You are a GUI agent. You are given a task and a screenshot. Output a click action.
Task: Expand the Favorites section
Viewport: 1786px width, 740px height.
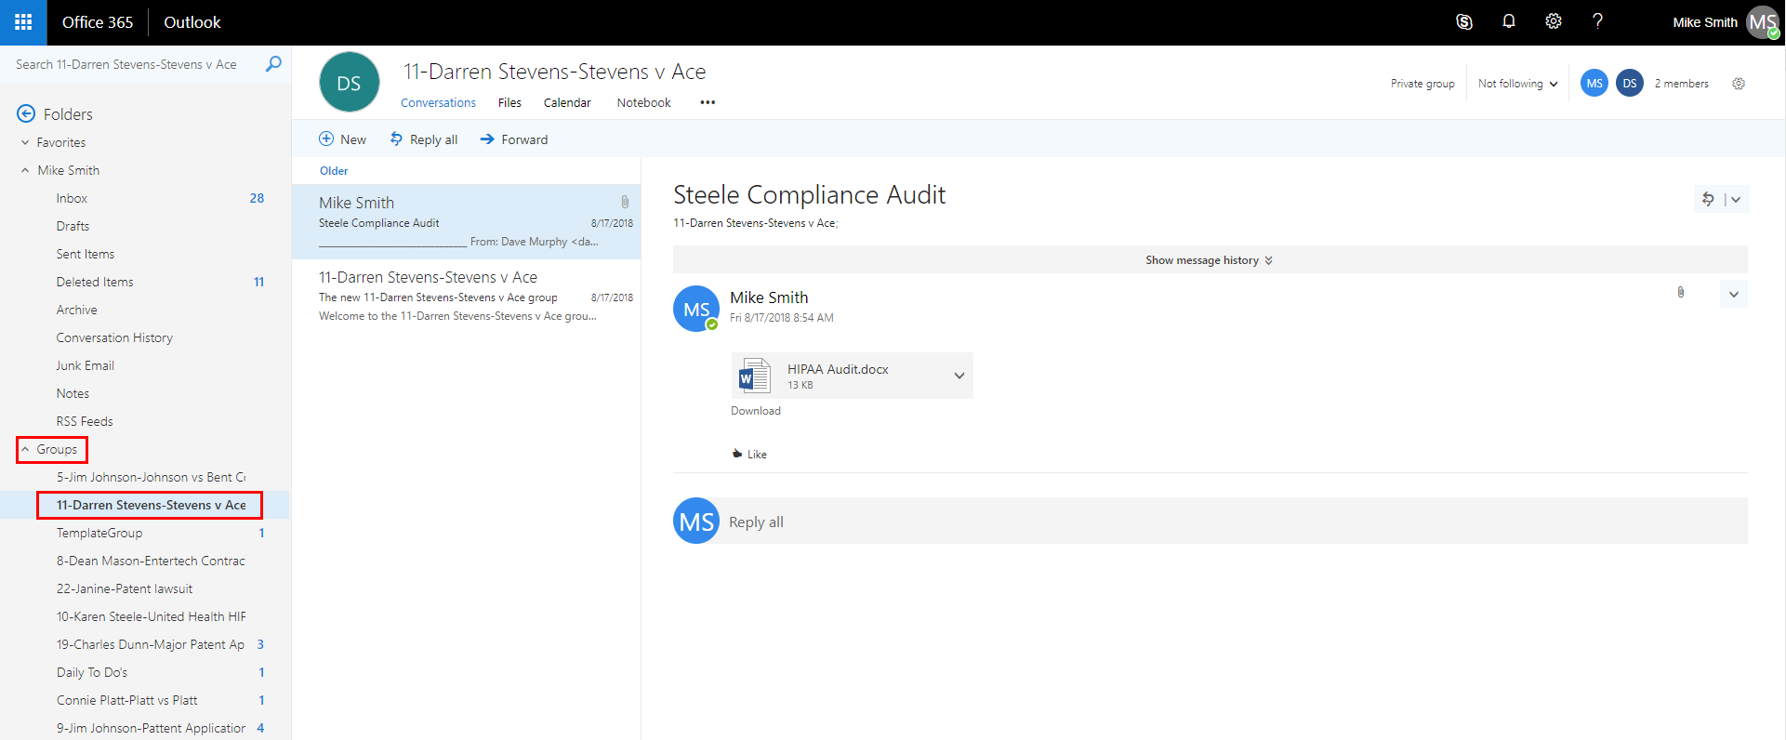point(25,142)
